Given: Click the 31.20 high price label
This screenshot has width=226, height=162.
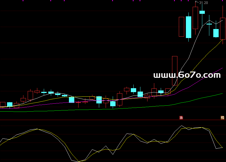Looking at the screenshot, I should click(x=203, y=3).
